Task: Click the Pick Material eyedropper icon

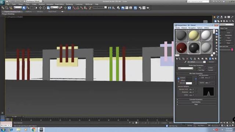Action: [185, 62]
